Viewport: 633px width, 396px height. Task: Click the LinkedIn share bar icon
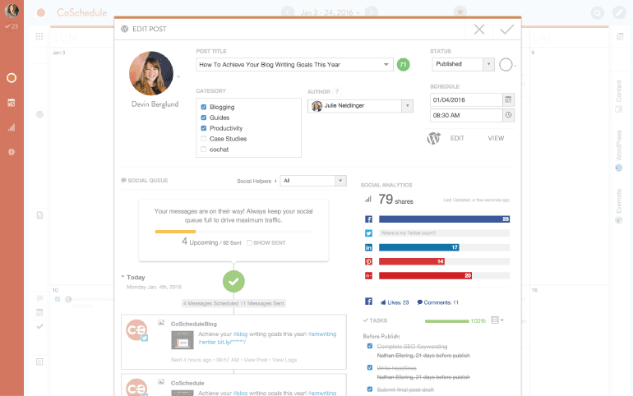pos(368,247)
